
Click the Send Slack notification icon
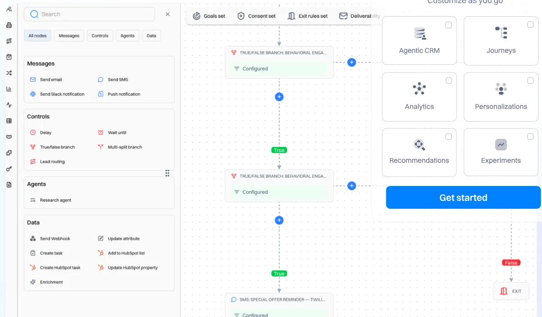tap(33, 94)
